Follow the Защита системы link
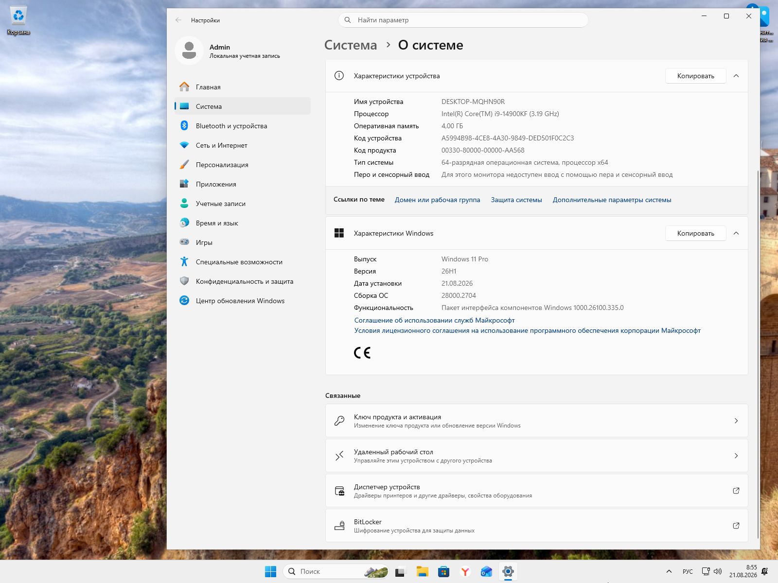The height and width of the screenshot is (583, 778). [x=516, y=200]
